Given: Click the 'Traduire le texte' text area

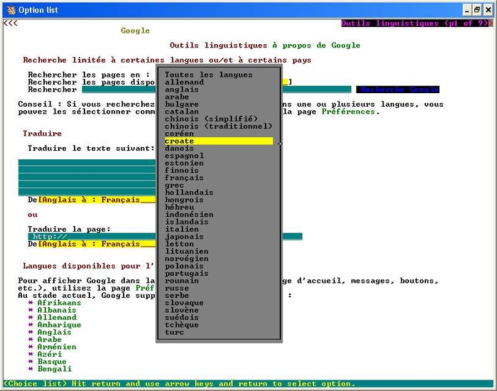Looking at the screenshot, I should [x=87, y=178].
